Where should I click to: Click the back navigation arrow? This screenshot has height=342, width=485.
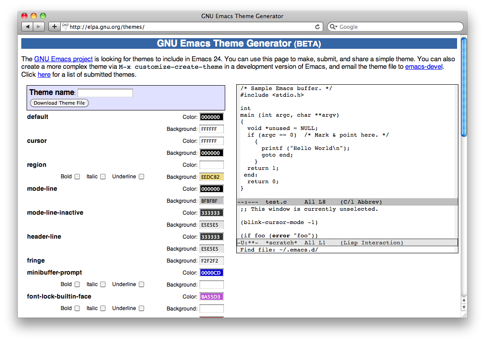point(27,26)
